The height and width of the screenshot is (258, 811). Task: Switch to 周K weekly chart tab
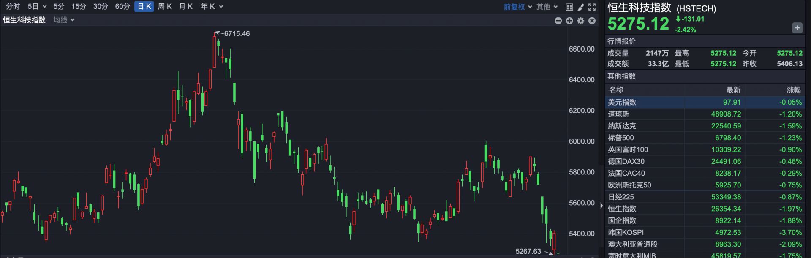(165, 6)
